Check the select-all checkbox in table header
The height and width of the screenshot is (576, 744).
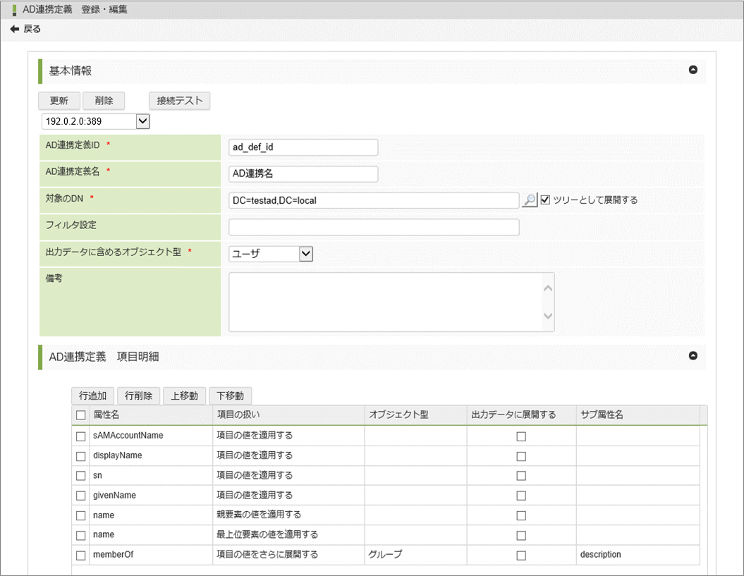click(80, 415)
